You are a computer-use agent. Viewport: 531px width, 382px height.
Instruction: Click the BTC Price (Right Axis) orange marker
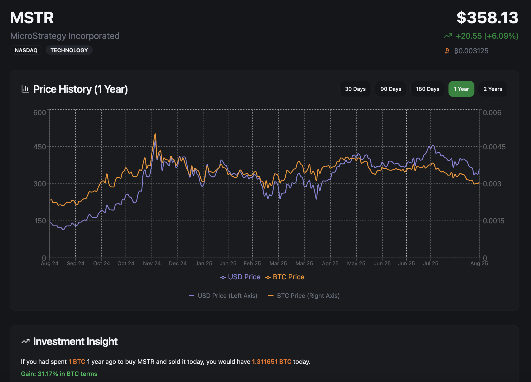271,296
